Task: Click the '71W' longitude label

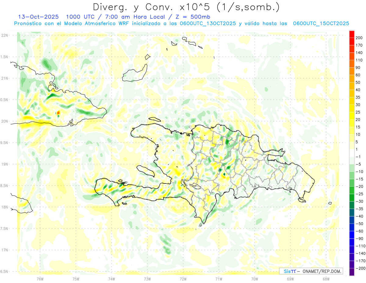Action: pyautogui.click(x=219, y=279)
